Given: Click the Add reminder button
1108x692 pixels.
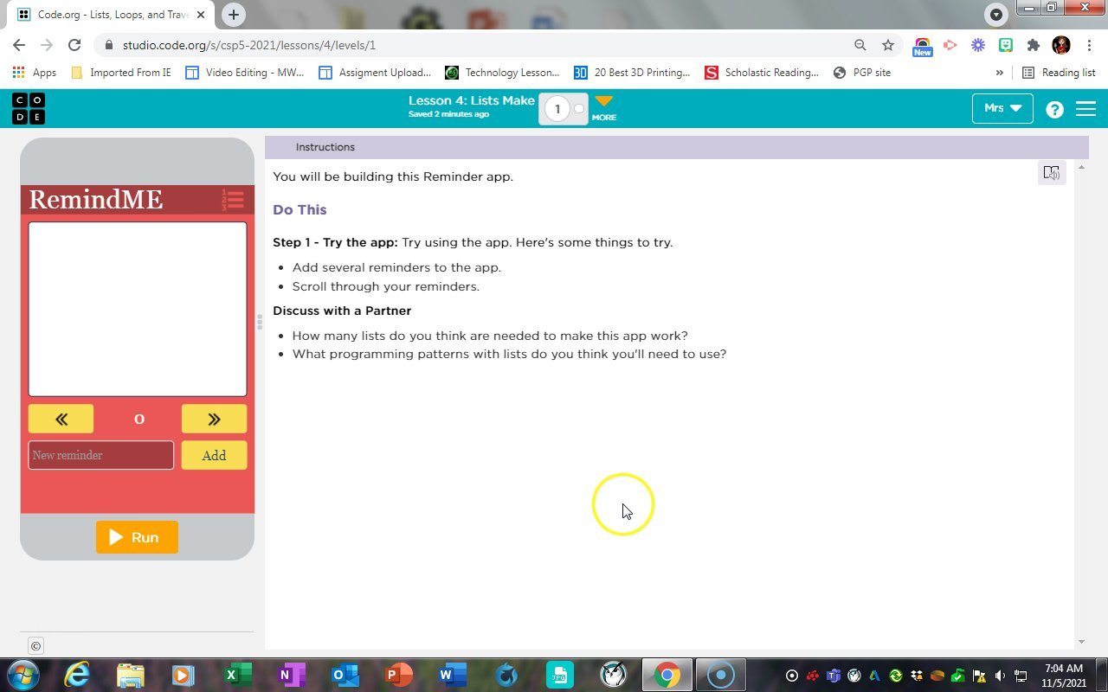Looking at the screenshot, I should pyautogui.click(x=214, y=455).
